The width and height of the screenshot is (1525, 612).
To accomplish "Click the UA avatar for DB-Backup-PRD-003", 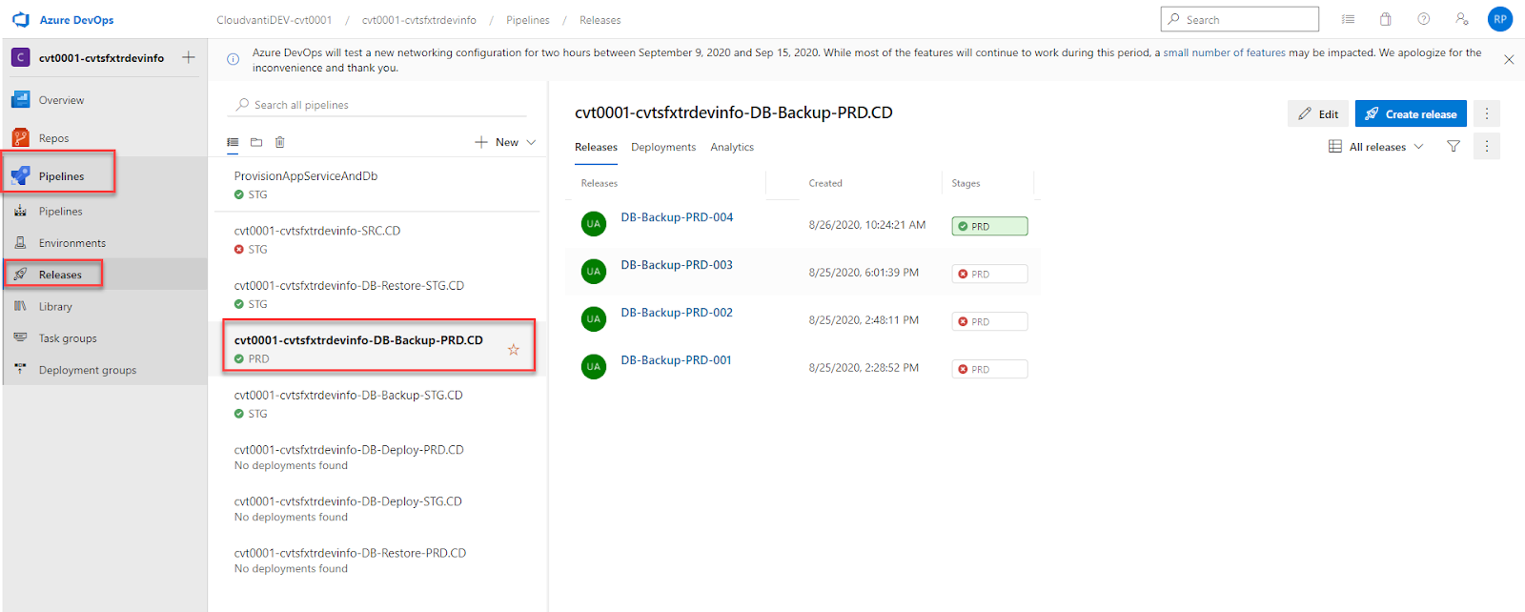I will [x=594, y=272].
